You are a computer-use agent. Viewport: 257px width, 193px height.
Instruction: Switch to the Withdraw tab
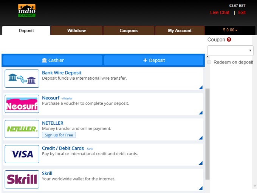click(77, 31)
